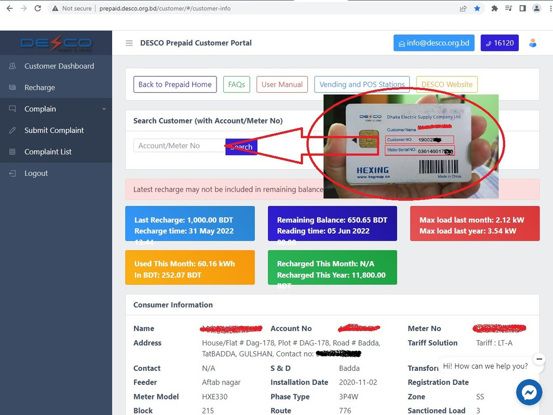Click the HXE330 meter model value
This screenshot has height=415, width=553.
point(214,397)
